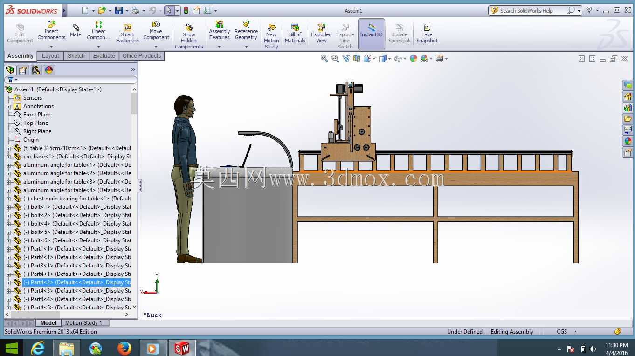Save the assembly with the disk icon

[x=119, y=10]
